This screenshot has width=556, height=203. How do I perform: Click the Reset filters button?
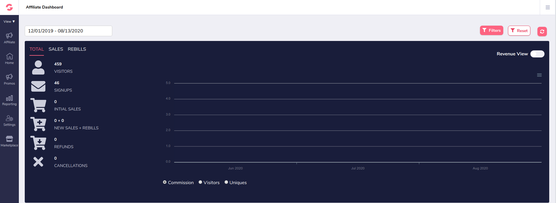pos(519,31)
